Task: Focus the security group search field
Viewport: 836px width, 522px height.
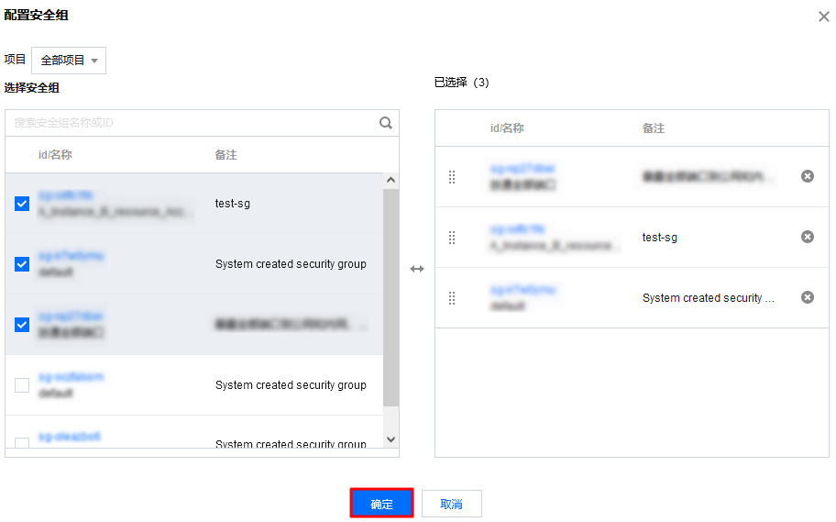Action: click(x=192, y=123)
